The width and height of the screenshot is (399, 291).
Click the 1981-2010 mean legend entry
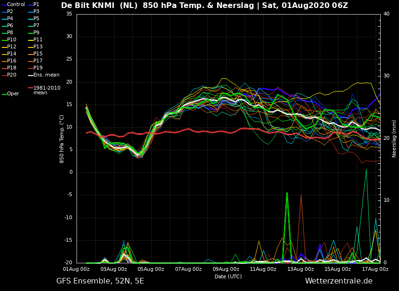tap(46, 90)
